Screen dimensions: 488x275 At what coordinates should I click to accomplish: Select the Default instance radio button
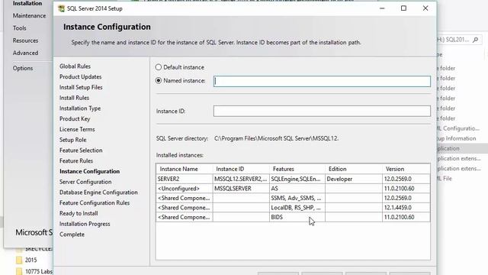(x=159, y=67)
